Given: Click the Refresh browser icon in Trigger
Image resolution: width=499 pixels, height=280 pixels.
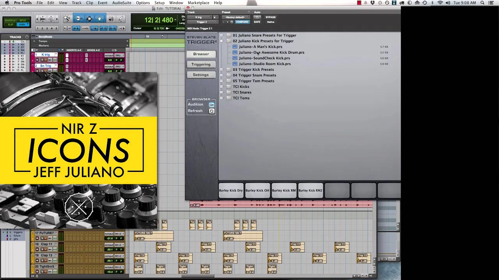Looking at the screenshot, I should tap(211, 111).
